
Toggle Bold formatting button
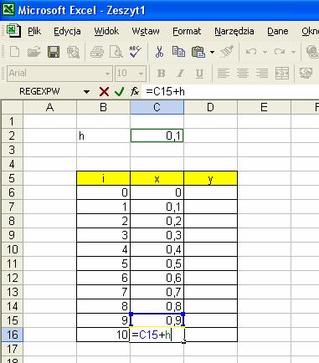pyautogui.click(x=161, y=74)
